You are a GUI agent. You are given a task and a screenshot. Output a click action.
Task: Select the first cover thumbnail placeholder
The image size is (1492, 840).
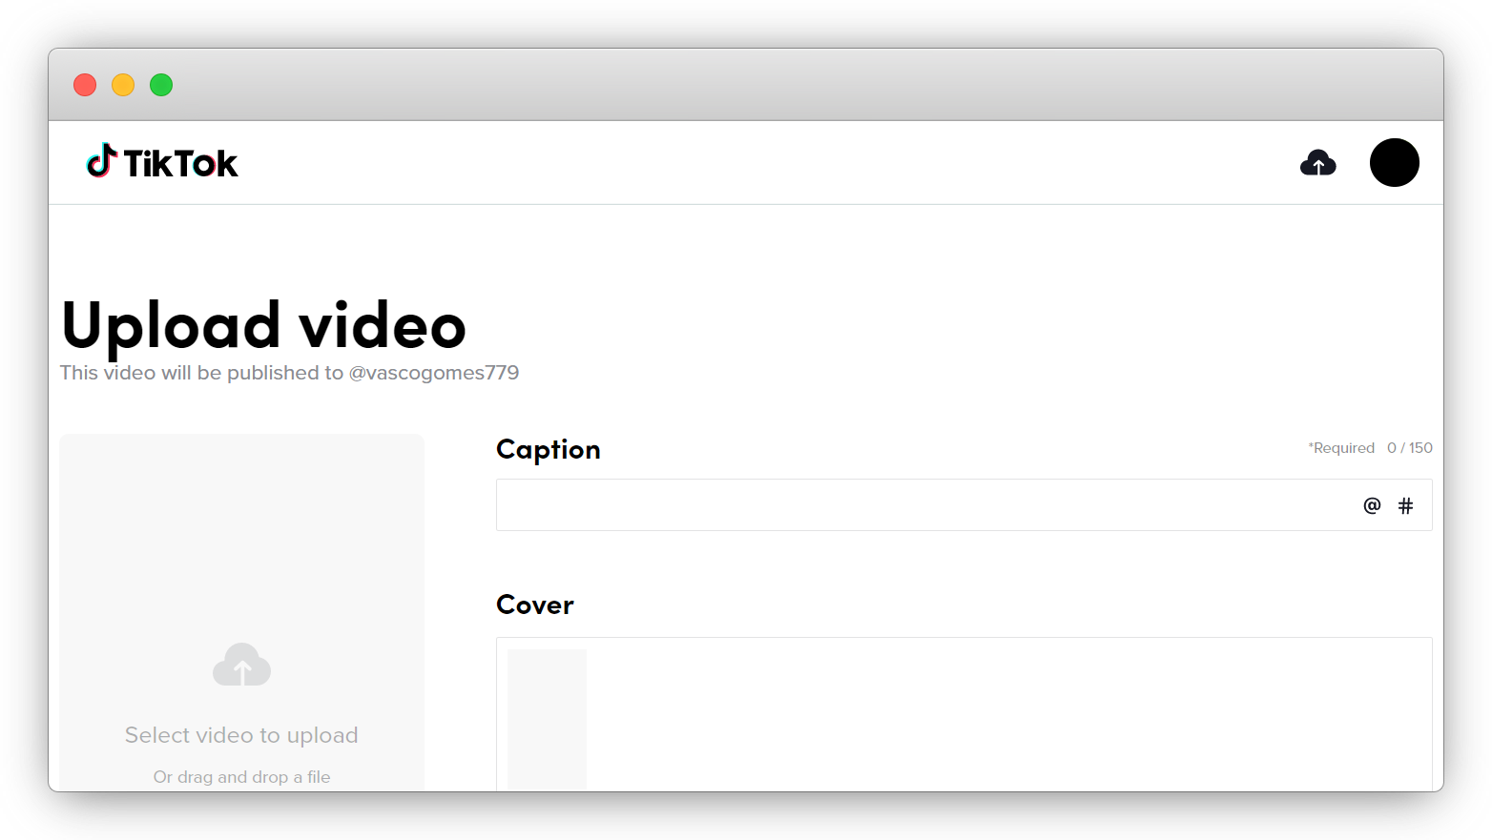click(547, 719)
